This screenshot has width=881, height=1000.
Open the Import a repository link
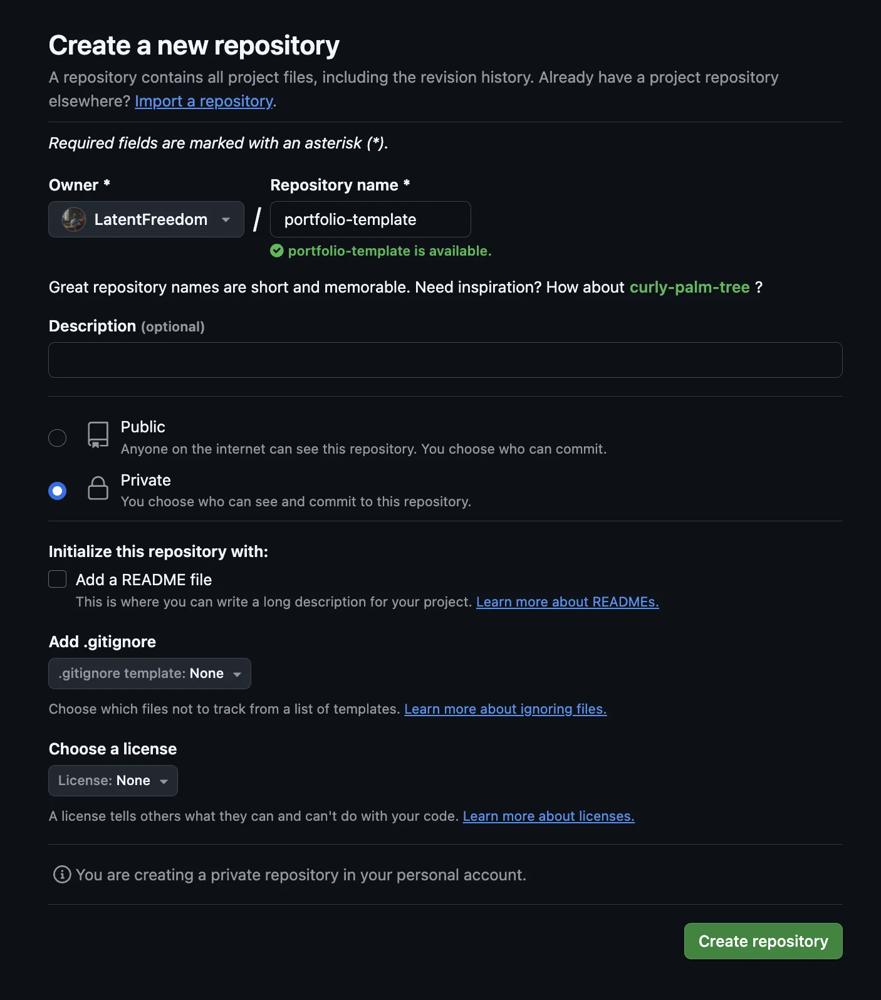coord(203,101)
